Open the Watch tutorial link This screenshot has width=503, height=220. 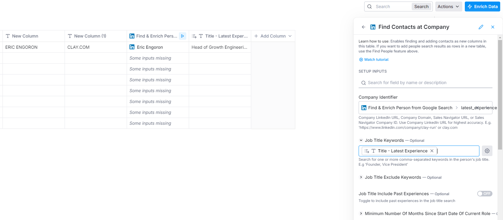point(376,60)
